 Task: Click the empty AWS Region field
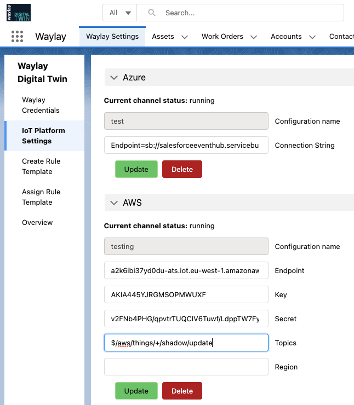[186, 367]
